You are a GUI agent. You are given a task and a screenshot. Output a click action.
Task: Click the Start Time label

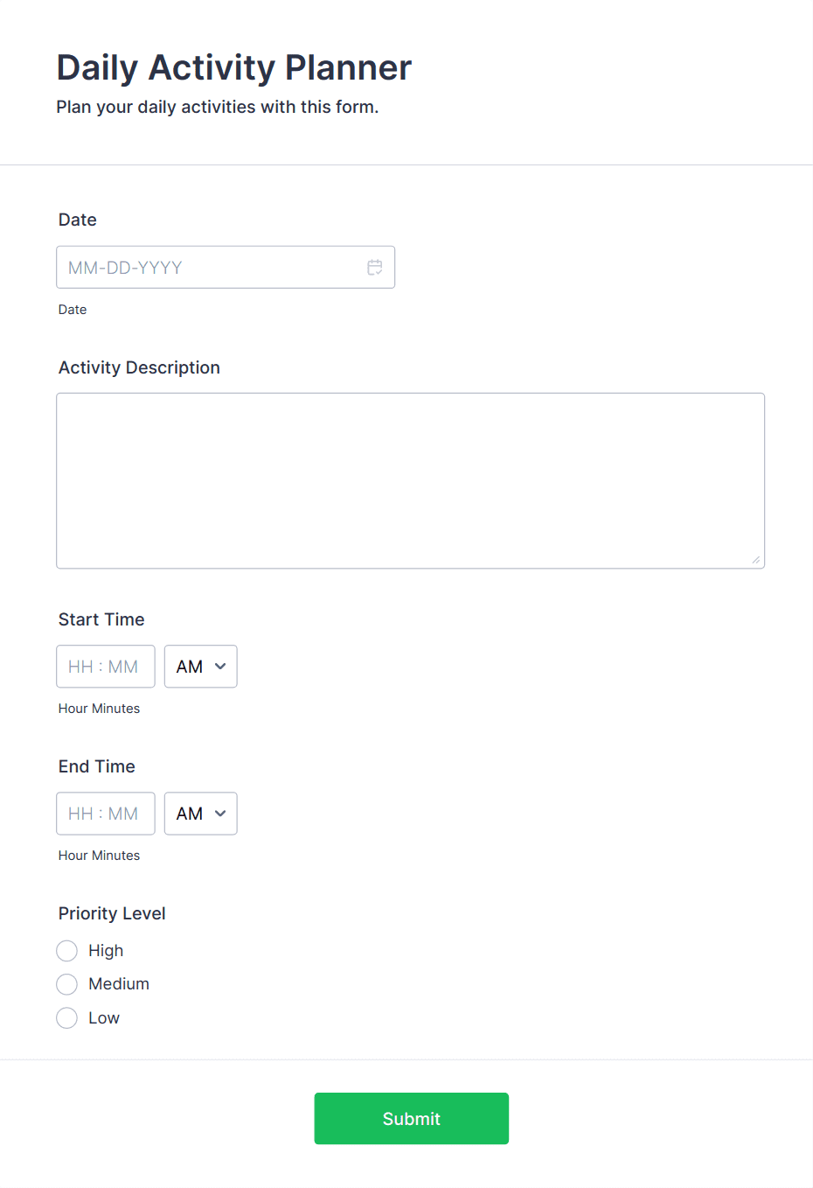[101, 619]
